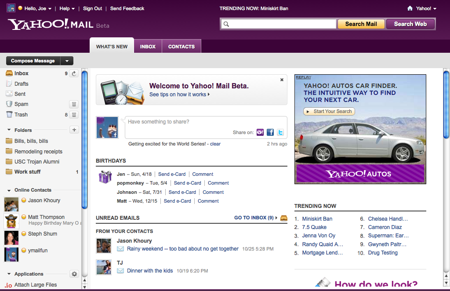Viewport: 450px width, 291px height.
Task: Add a new folder with plus icon
Action: 74,130
